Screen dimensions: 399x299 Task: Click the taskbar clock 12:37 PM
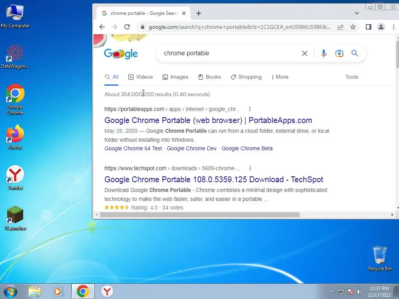379,292
